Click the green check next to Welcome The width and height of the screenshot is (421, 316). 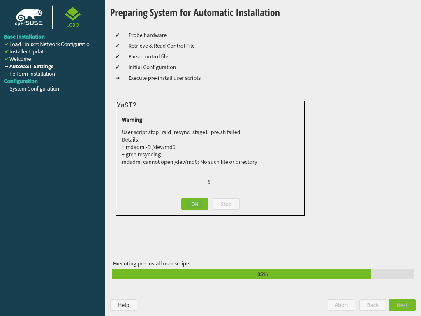coord(7,59)
